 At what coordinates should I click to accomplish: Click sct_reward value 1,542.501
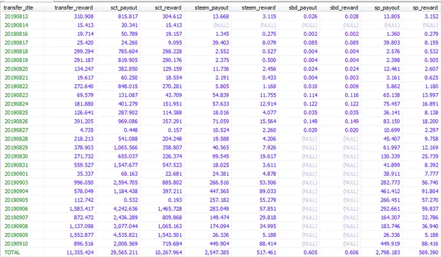(170, 235)
